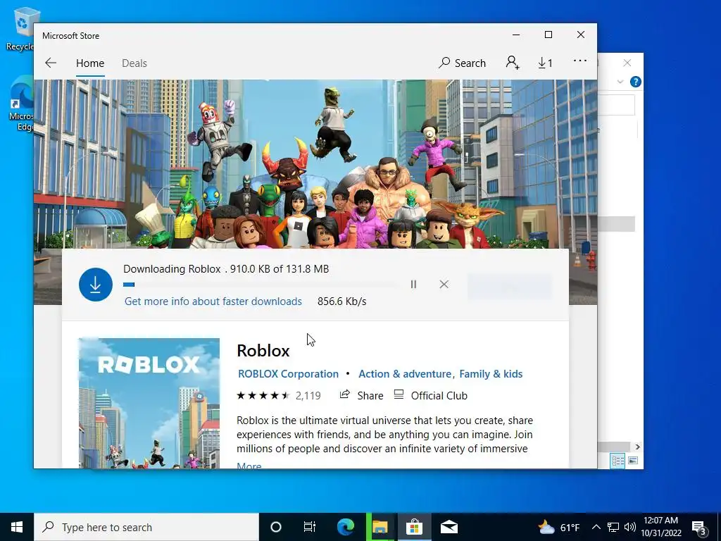Cancel the Roblox download
The image size is (721, 541).
pyautogui.click(x=444, y=285)
